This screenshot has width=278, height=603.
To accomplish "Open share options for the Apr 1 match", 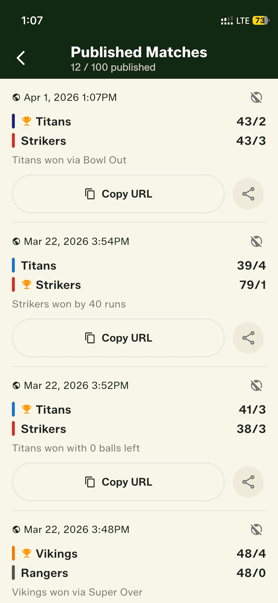I will 248,194.
